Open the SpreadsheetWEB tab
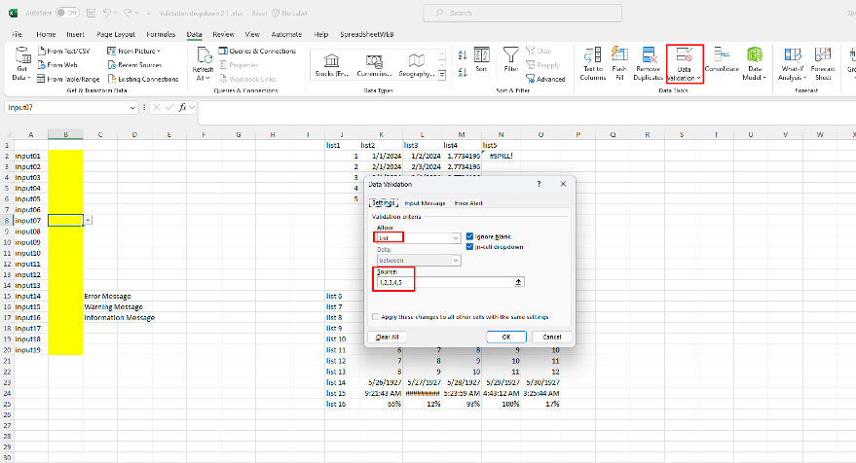This screenshot has width=856, height=463. (x=367, y=34)
